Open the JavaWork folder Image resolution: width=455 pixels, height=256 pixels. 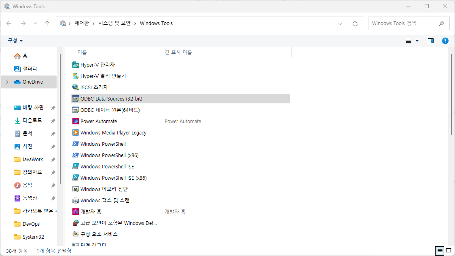pyautogui.click(x=29, y=159)
